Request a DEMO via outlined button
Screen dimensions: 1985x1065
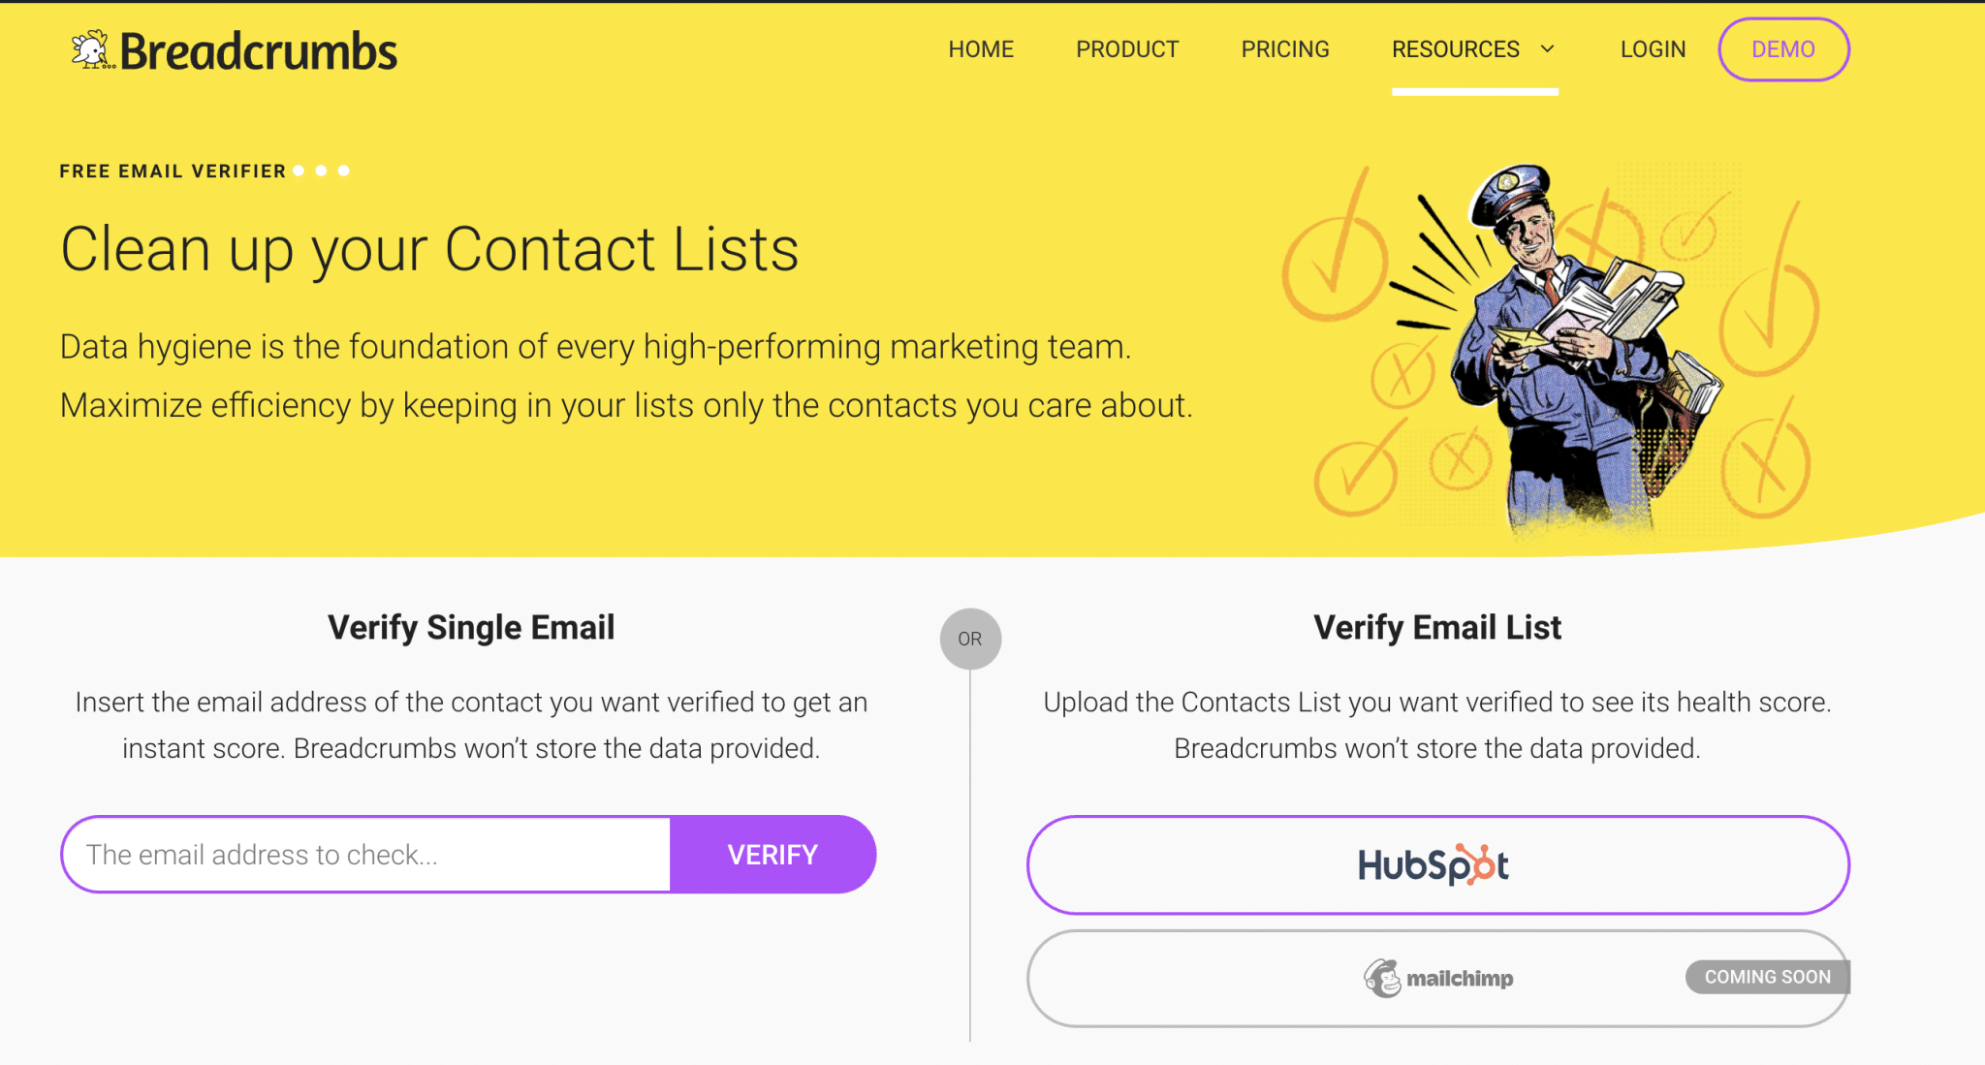1783,49
